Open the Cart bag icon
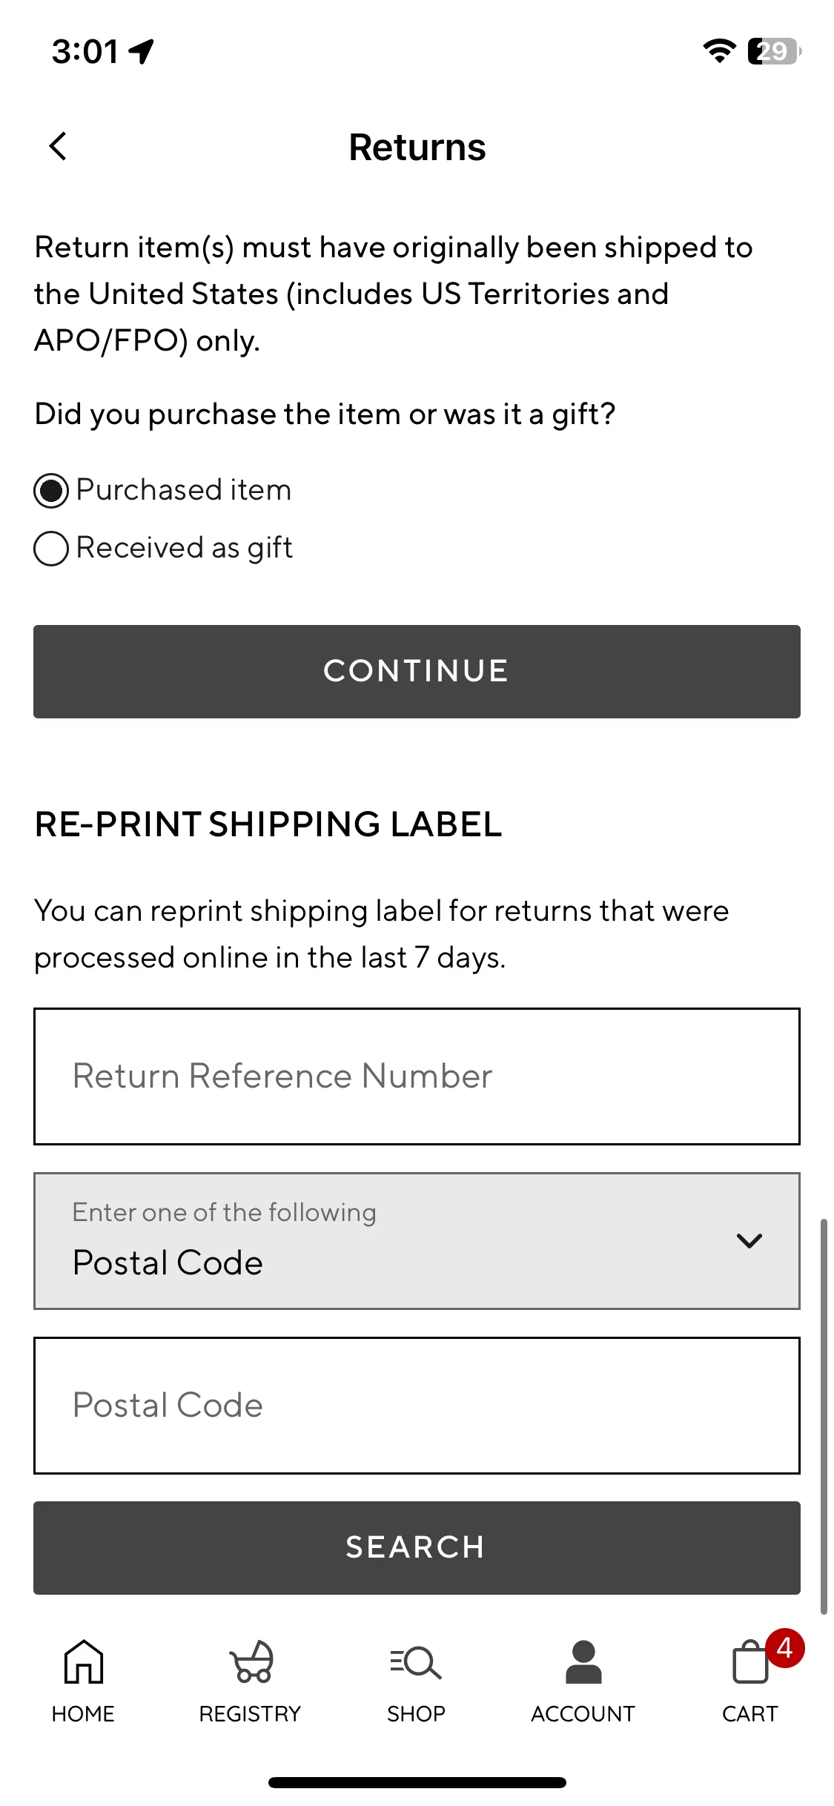Screen dimensions: 834x1806 (x=749, y=1661)
